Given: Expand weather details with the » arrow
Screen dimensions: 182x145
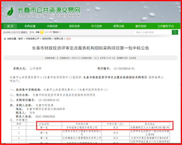Looking at the screenshot, I should coord(60,32).
